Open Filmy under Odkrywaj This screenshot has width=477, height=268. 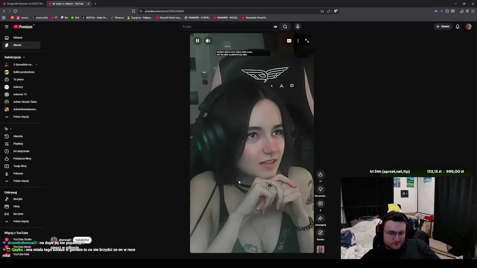[21, 206]
